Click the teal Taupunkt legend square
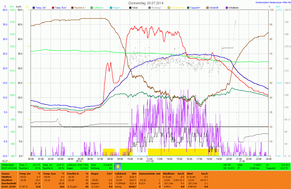291x189 pixels. pyautogui.click(x=188, y=8)
